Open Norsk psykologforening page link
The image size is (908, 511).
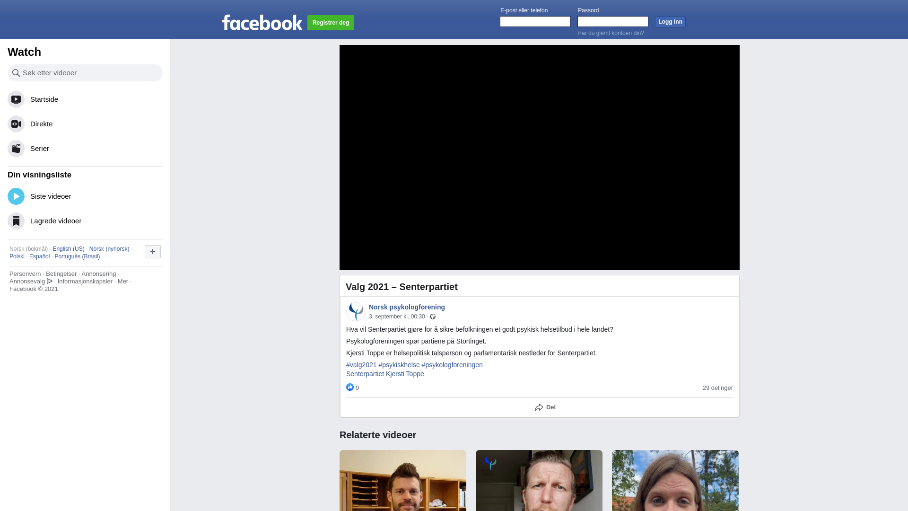pos(407,307)
